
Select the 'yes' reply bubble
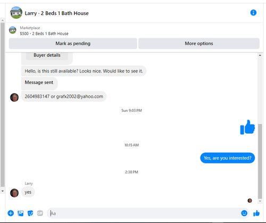click(28, 192)
